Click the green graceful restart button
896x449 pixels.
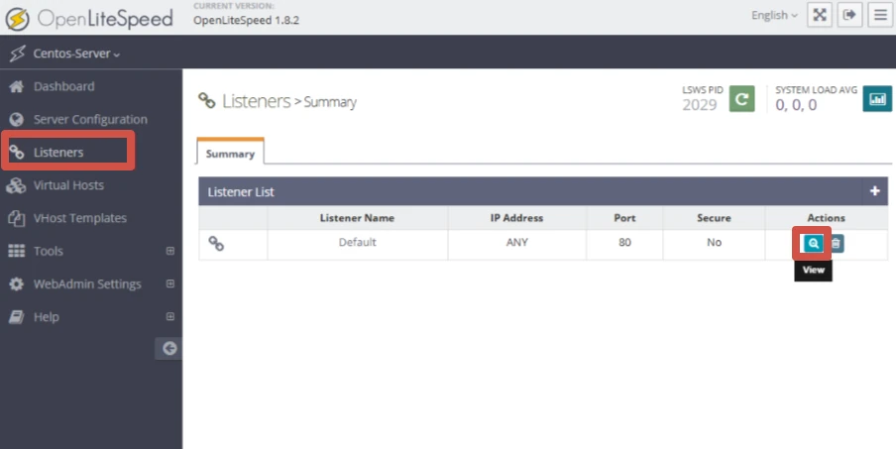[x=741, y=99]
